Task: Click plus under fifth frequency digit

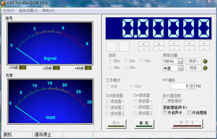Action: click(x=189, y=44)
